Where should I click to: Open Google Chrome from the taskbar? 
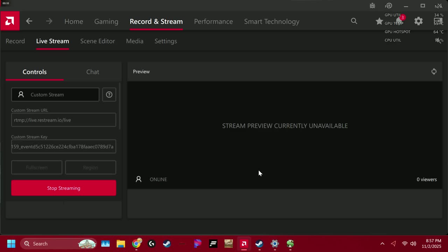136,244
